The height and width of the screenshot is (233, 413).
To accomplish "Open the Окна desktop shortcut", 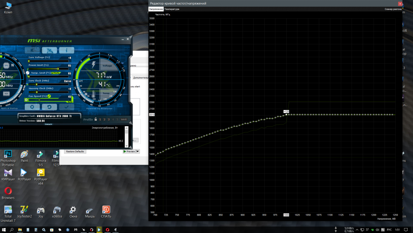I will [73, 211].
